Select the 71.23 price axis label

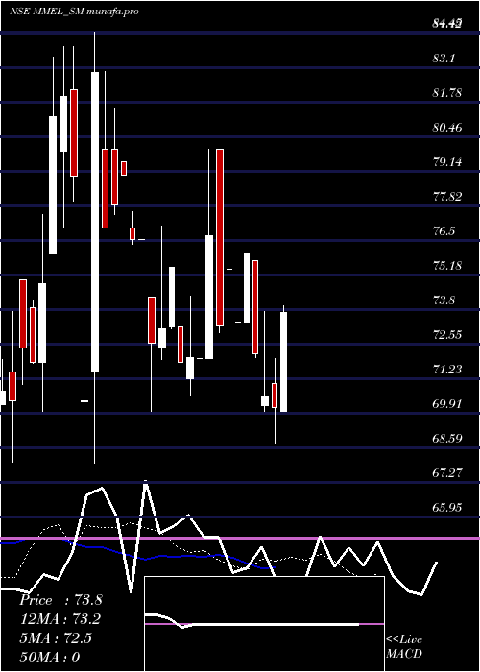click(447, 370)
